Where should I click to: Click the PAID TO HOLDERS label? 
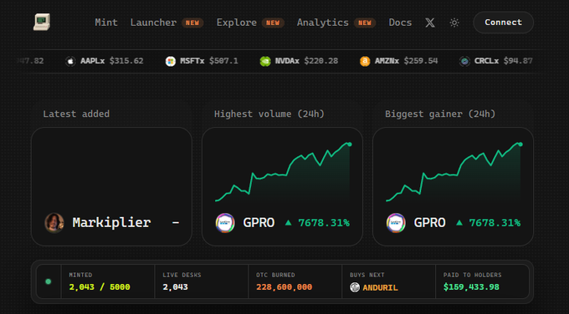click(473, 276)
